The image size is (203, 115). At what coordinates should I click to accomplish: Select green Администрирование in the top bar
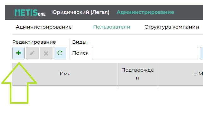pyautogui.click(x=145, y=12)
